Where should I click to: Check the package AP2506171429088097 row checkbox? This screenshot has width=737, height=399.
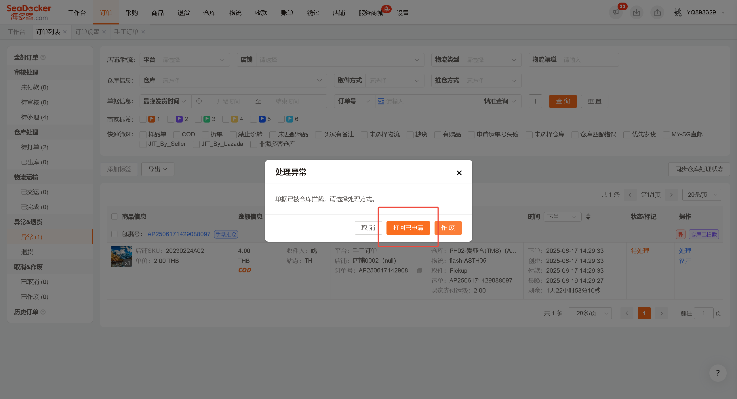(115, 234)
